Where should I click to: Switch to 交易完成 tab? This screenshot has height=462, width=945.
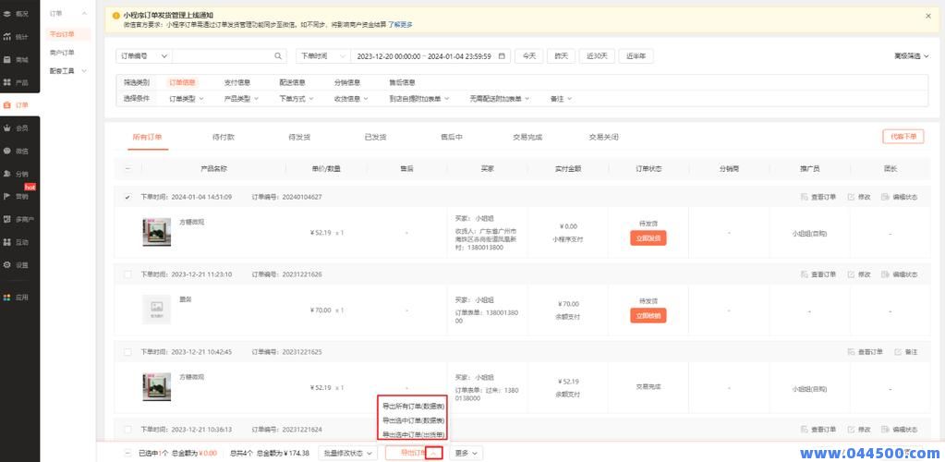[527, 138]
